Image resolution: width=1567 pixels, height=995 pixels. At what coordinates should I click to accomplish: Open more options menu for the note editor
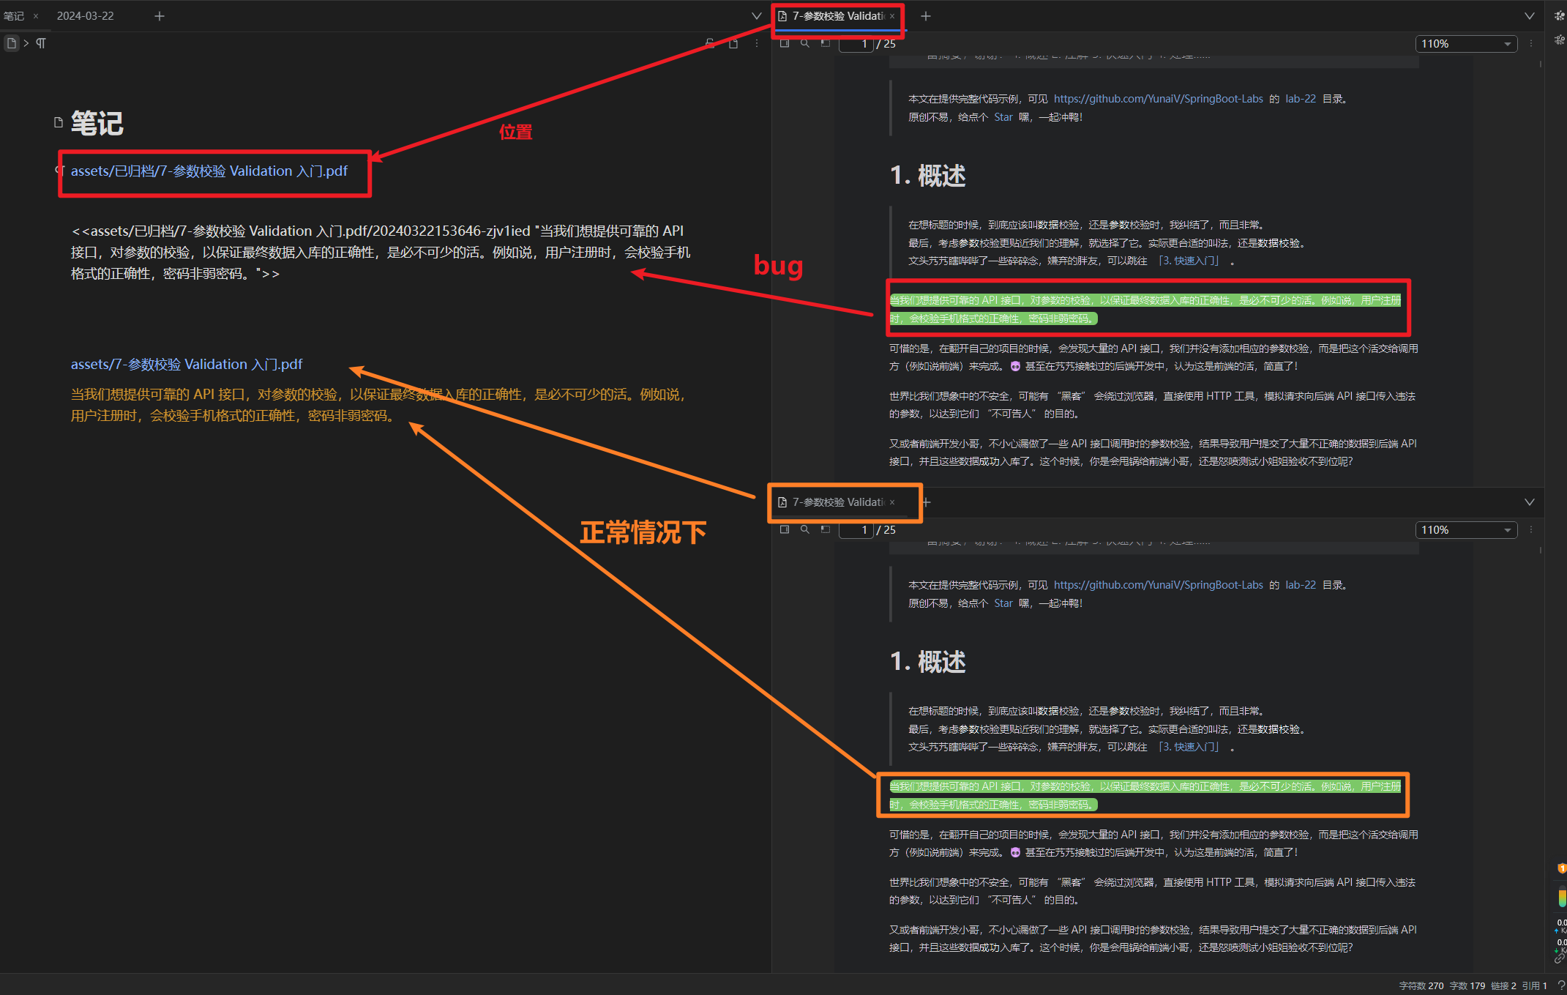pyautogui.click(x=757, y=43)
